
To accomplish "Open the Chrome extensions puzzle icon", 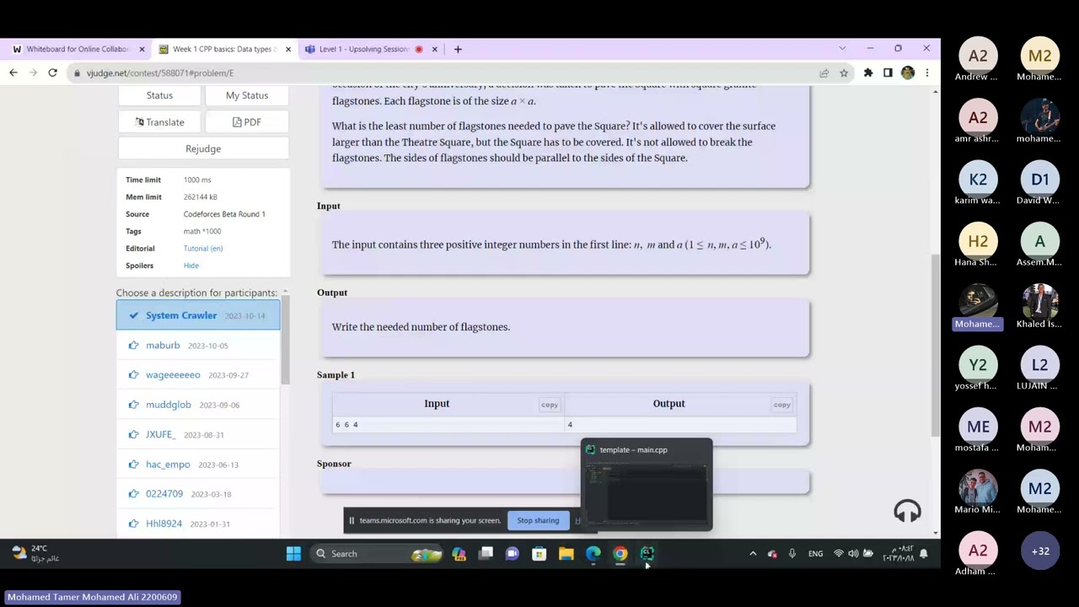I will click(x=868, y=73).
